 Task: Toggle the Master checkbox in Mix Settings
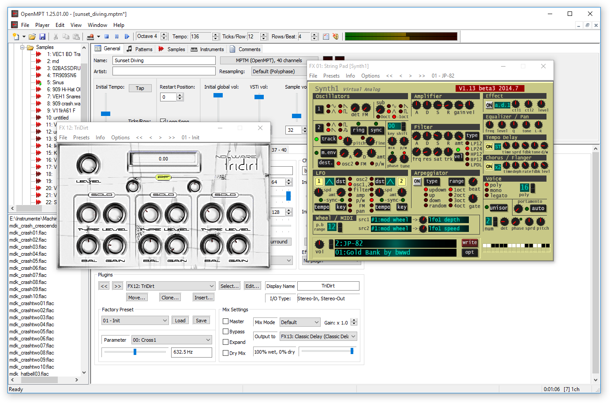[225, 321]
